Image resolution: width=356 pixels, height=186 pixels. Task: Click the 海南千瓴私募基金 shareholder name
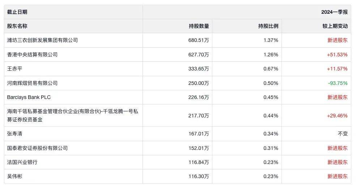point(73,115)
